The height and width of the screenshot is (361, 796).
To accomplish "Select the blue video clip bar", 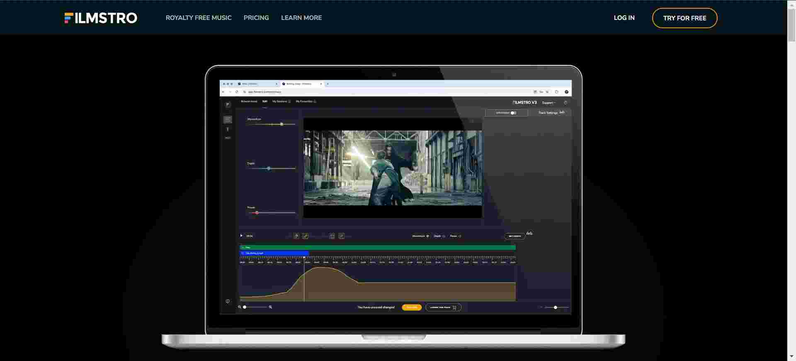I will (274, 253).
